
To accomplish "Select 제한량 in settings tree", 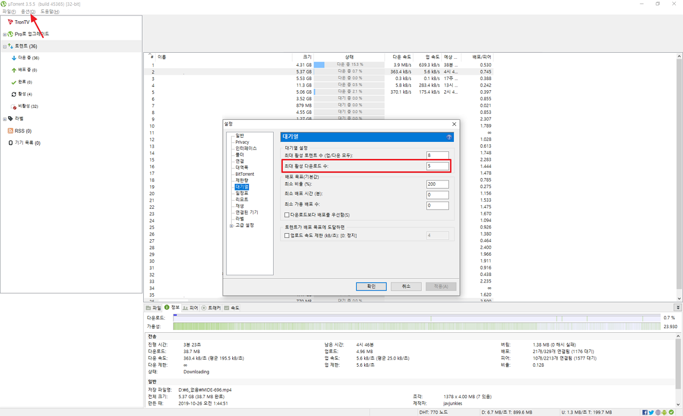I will pos(242,180).
